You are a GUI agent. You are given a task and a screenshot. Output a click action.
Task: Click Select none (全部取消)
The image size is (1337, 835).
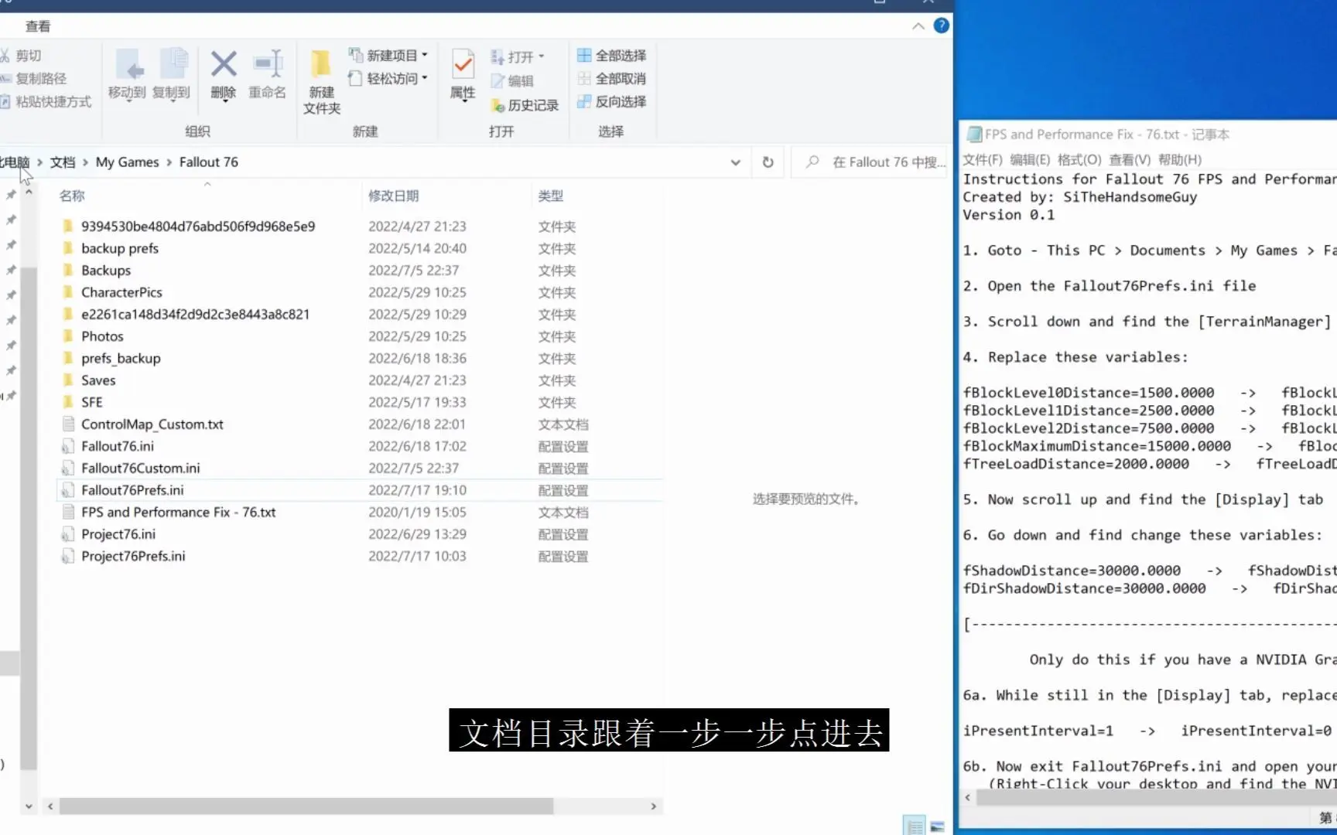click(612, 78)
